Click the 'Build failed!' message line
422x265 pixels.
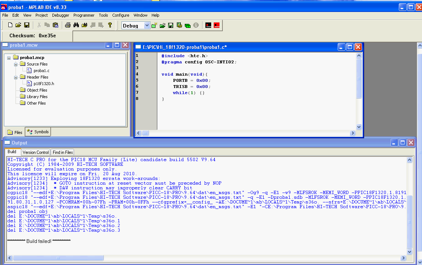(39, 241)
